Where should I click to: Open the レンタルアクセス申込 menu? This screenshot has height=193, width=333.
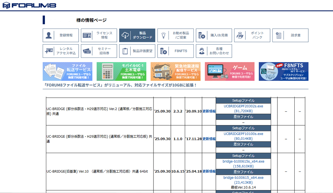(x=61, y=51)
